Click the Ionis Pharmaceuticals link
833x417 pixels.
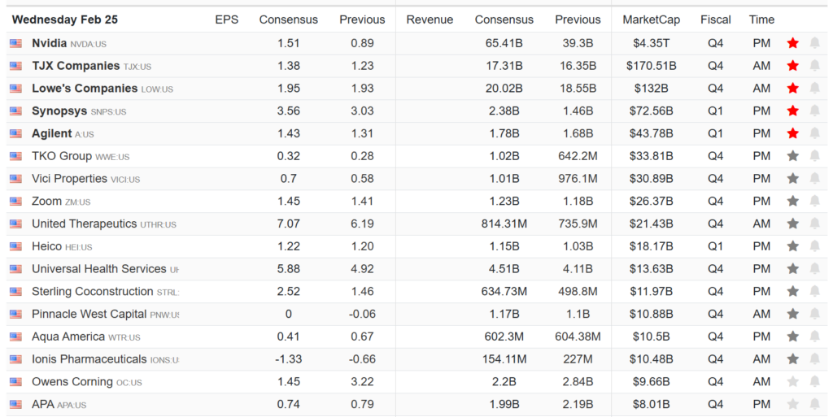[89, 359]
